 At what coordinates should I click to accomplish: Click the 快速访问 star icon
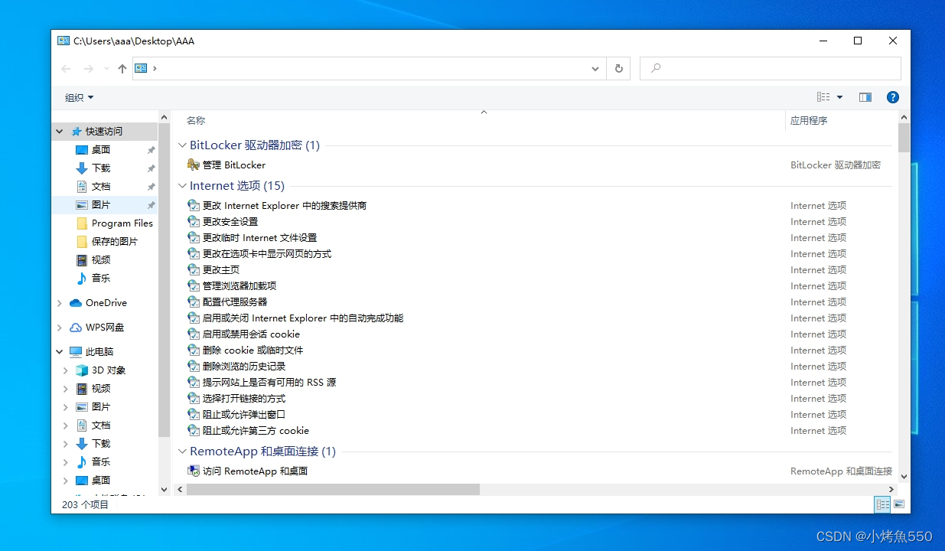tap(76, 132)
